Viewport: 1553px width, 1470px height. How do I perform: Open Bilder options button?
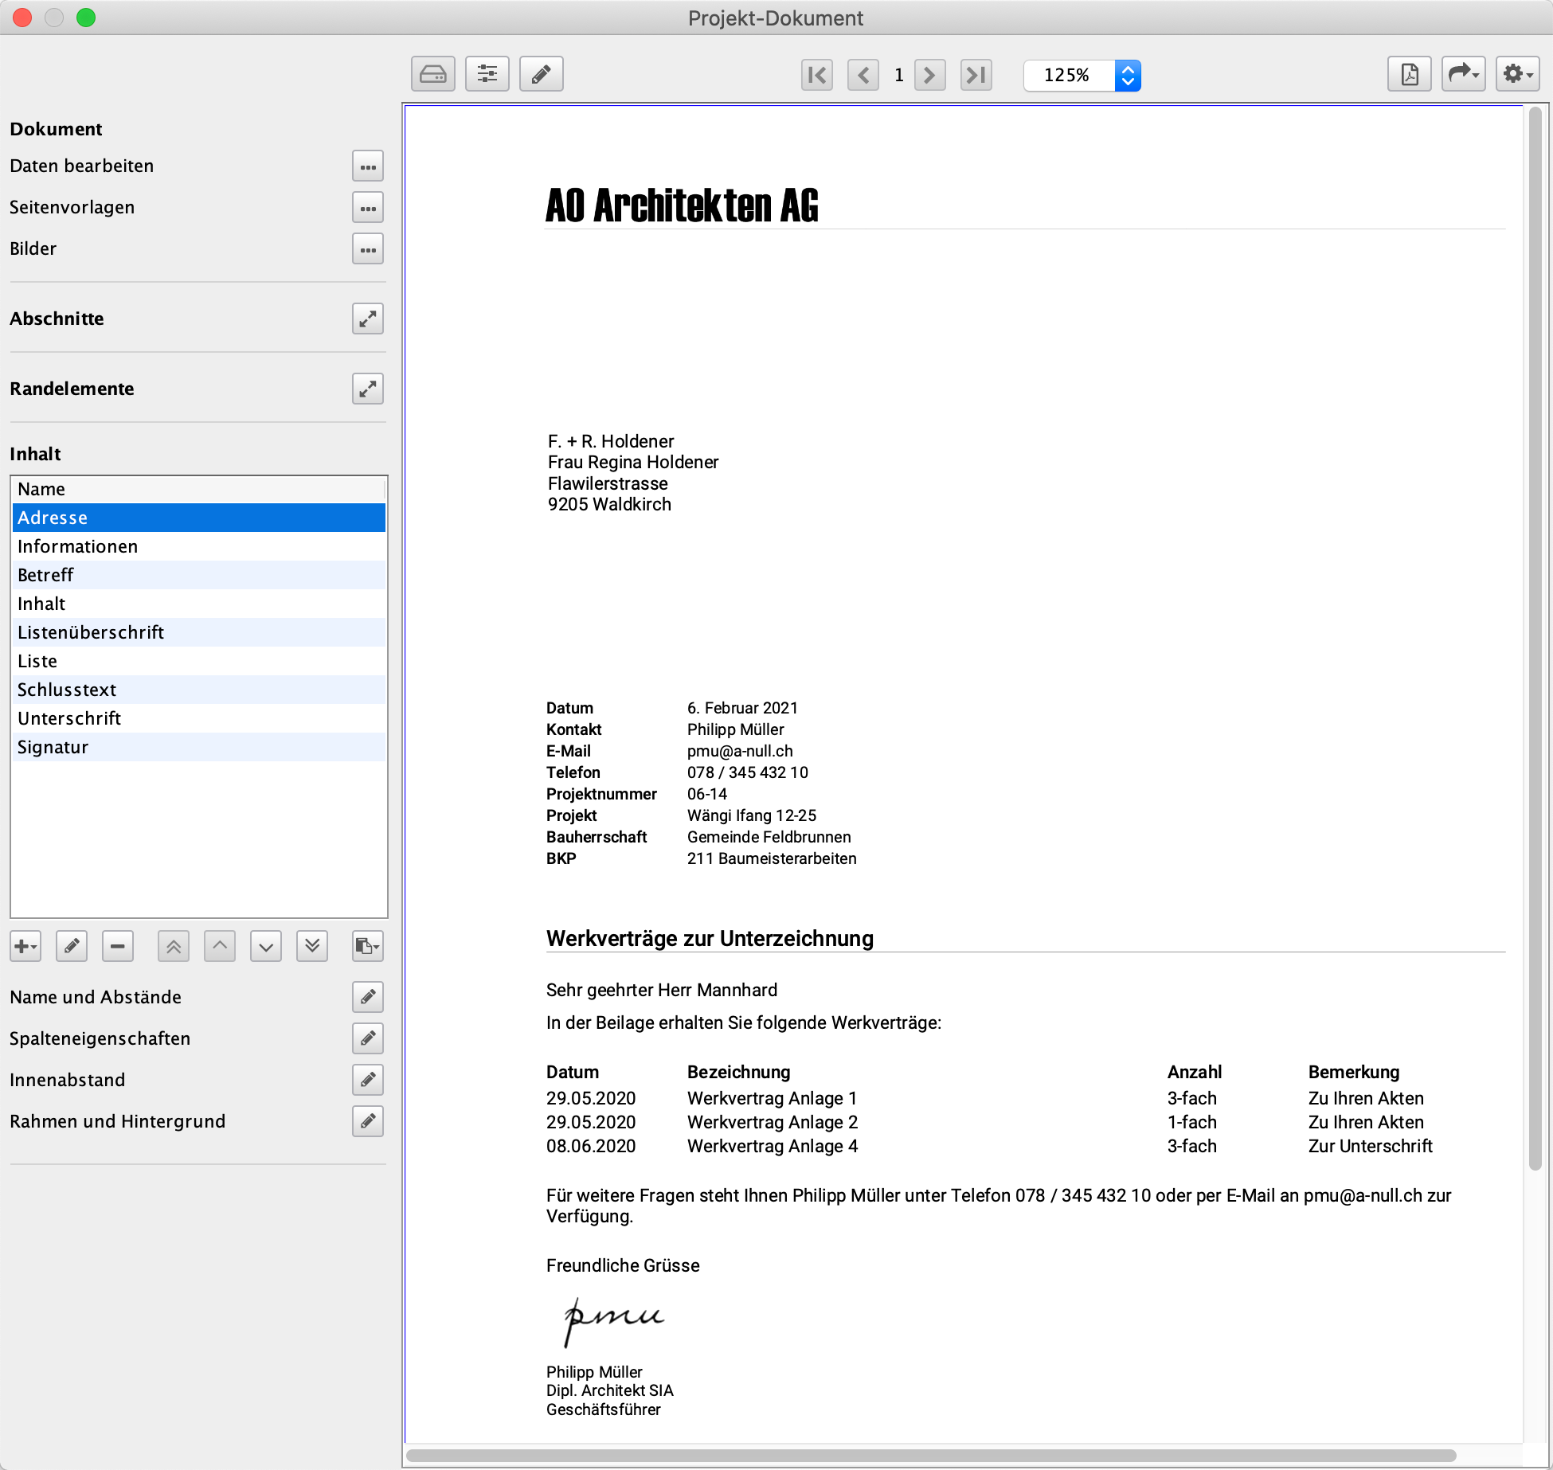368,249
